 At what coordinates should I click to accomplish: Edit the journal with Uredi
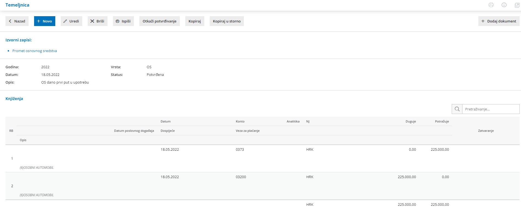[x=71, y=21]
